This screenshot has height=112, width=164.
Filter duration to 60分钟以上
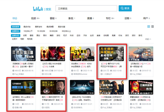pyautogui.click(x=66, y=31)
